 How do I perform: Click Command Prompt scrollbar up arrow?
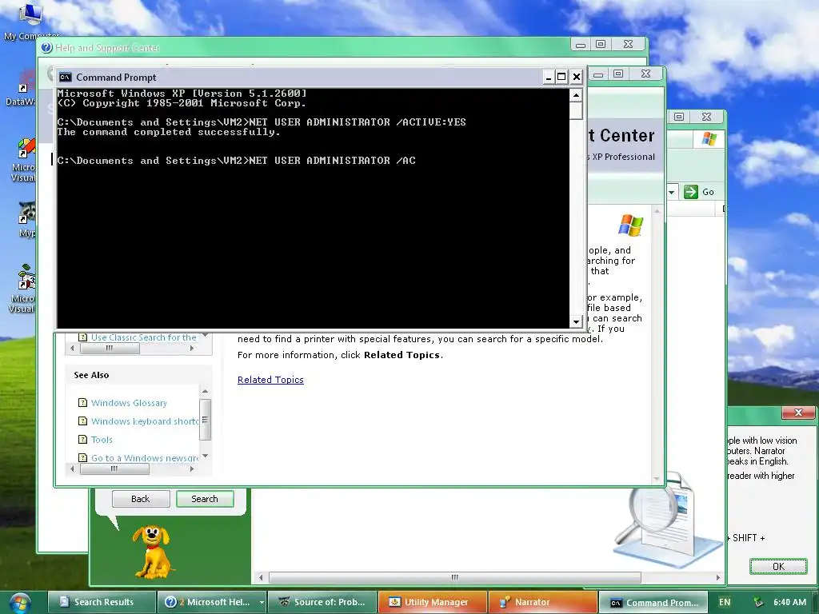576,95
